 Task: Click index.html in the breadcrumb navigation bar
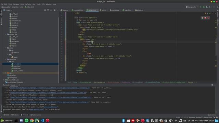pyautogui.click(x=29, y=7)
